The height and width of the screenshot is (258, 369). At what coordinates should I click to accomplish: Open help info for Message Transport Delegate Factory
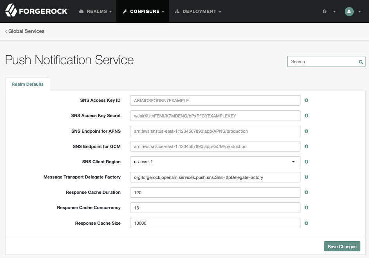(306, 177)
